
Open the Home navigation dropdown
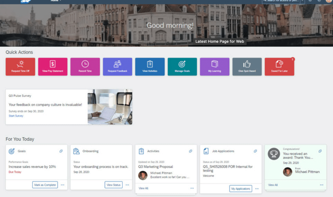(55, 1)
